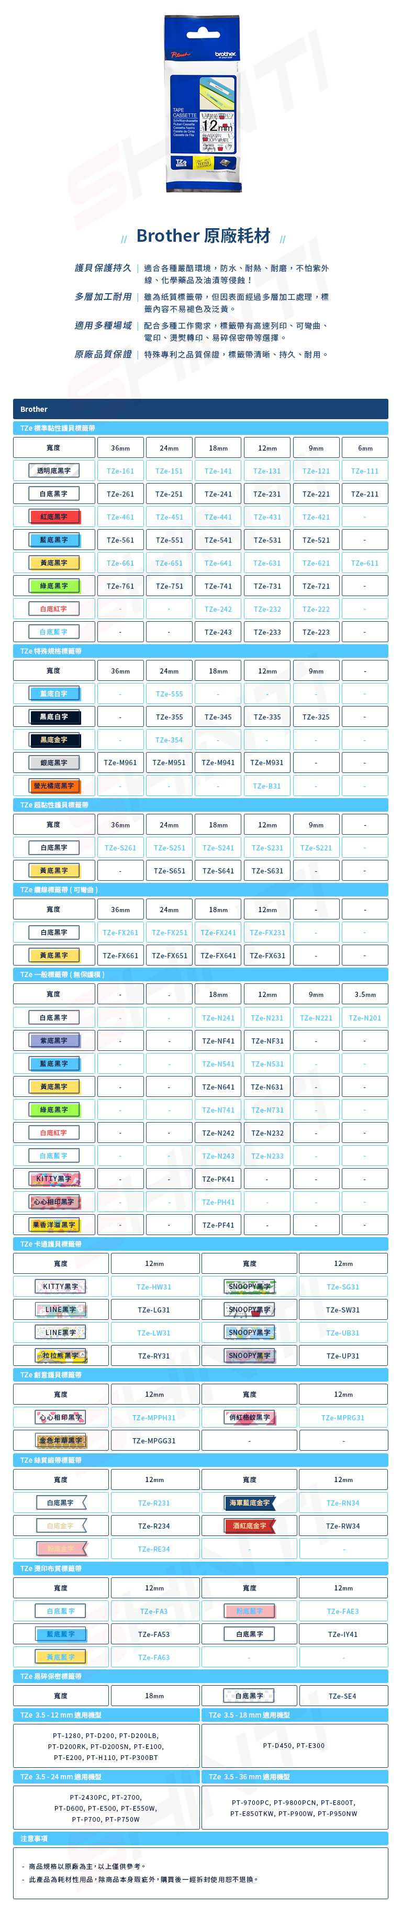402x1906 pixels.
Task: Select the purple '紫底黑字' label swatch
Action: 54,1040
